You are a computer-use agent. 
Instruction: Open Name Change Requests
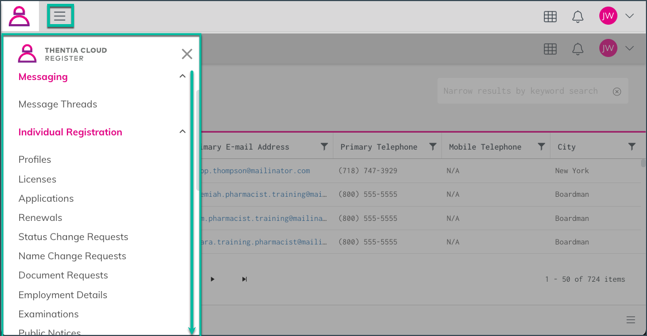pyautogui.click(x=72, y=257)
